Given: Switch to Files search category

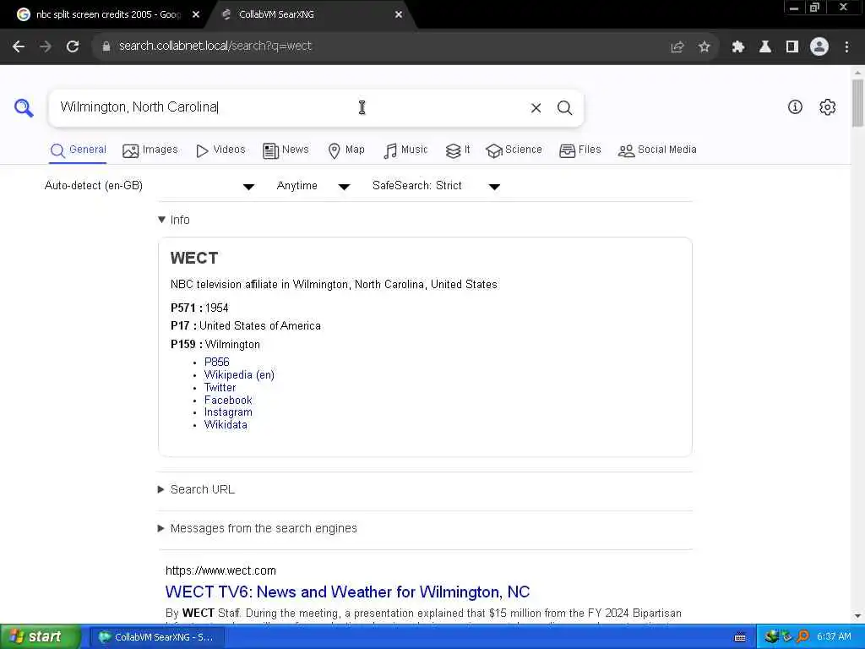Looking at the screenshot, I should [x=579, y=150].
